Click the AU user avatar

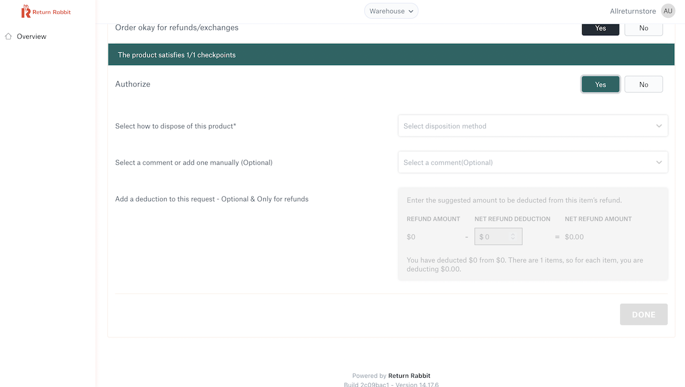(667, 11)
